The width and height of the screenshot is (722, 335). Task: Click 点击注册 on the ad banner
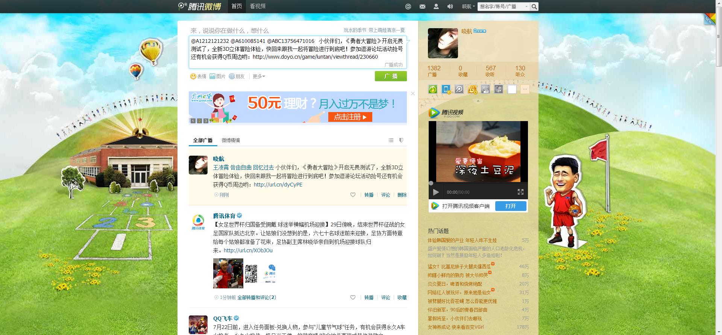350,117
